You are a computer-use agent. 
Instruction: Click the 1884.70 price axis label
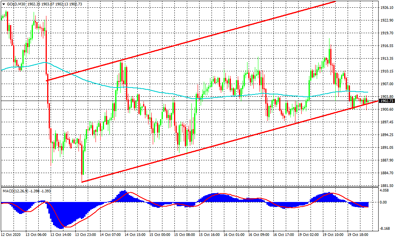pyautogui.click(x=387, y=173)
